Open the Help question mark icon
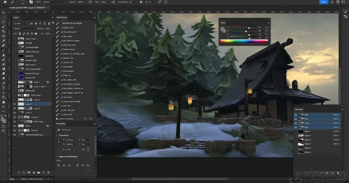The width and height of the screenshot is (349, 183). click(x=338, y=2)
